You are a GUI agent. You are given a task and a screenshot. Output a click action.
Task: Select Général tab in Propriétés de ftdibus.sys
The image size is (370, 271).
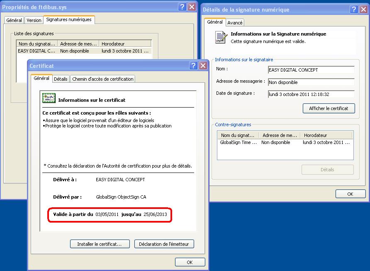(x=14, y=20)
